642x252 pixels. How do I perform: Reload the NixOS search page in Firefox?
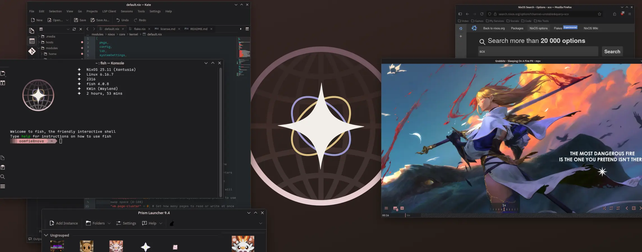[x=482, y=14]
